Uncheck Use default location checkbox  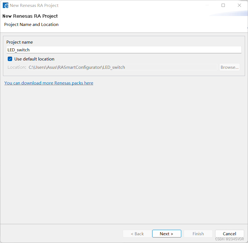10,59
